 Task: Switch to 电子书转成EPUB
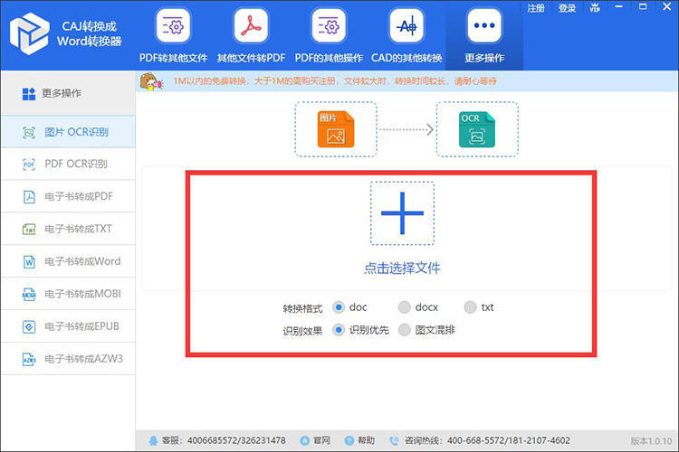coord(69,326)
